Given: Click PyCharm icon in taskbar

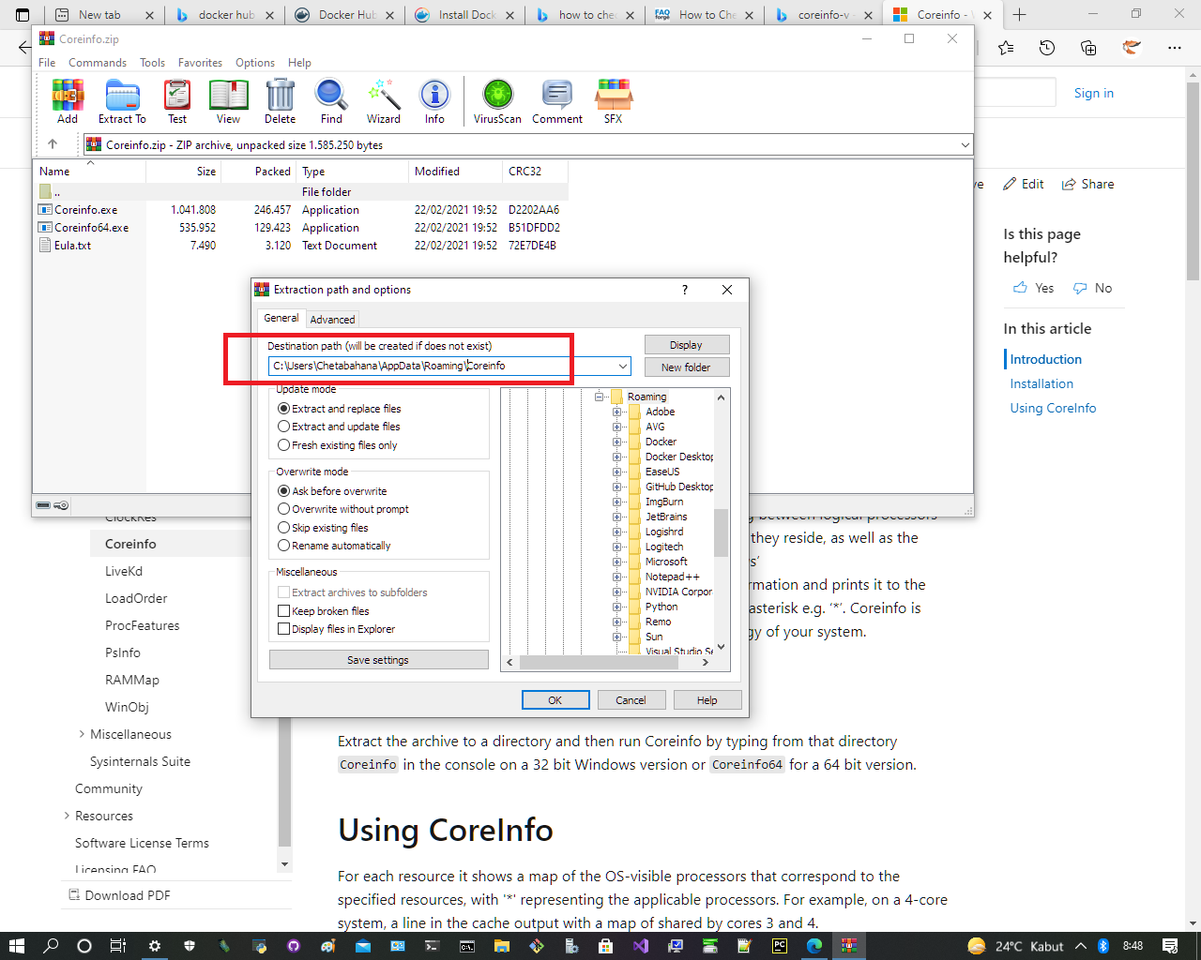Looking at the screenshot, I should 780,946.
